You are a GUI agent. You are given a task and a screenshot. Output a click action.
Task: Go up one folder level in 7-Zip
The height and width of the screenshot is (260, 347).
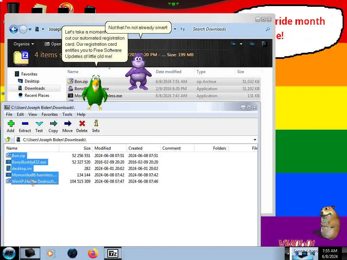click(x=8, y=139)
